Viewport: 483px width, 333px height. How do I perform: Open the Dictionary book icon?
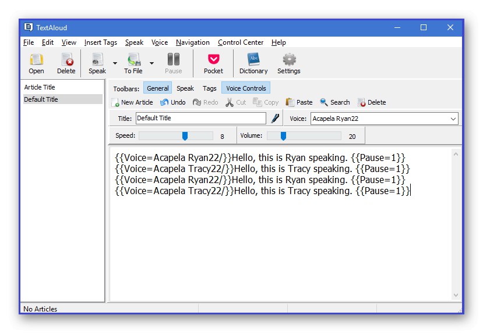pos(253,59)
